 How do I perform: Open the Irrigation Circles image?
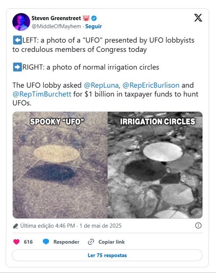click(x=155, y=165)
